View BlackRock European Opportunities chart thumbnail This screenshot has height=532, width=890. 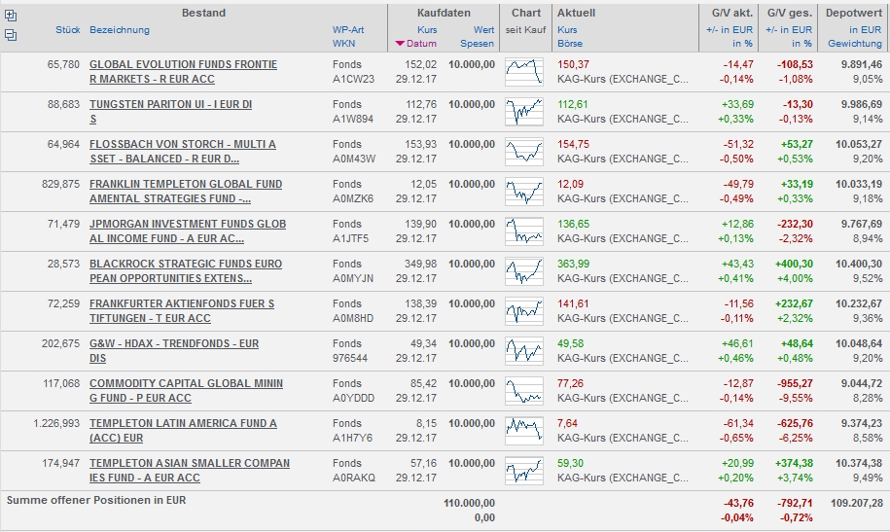click(x=524, y=271)
